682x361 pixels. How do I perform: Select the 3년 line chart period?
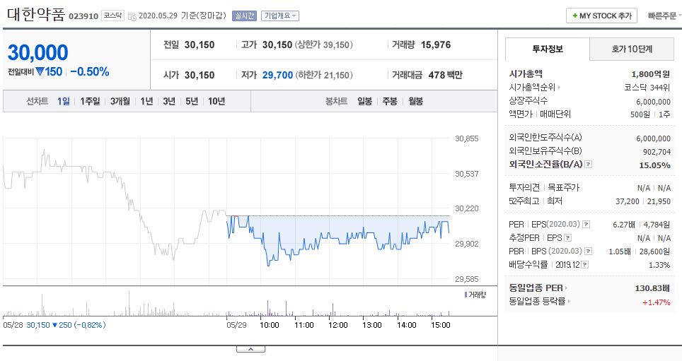coord(169,101)
